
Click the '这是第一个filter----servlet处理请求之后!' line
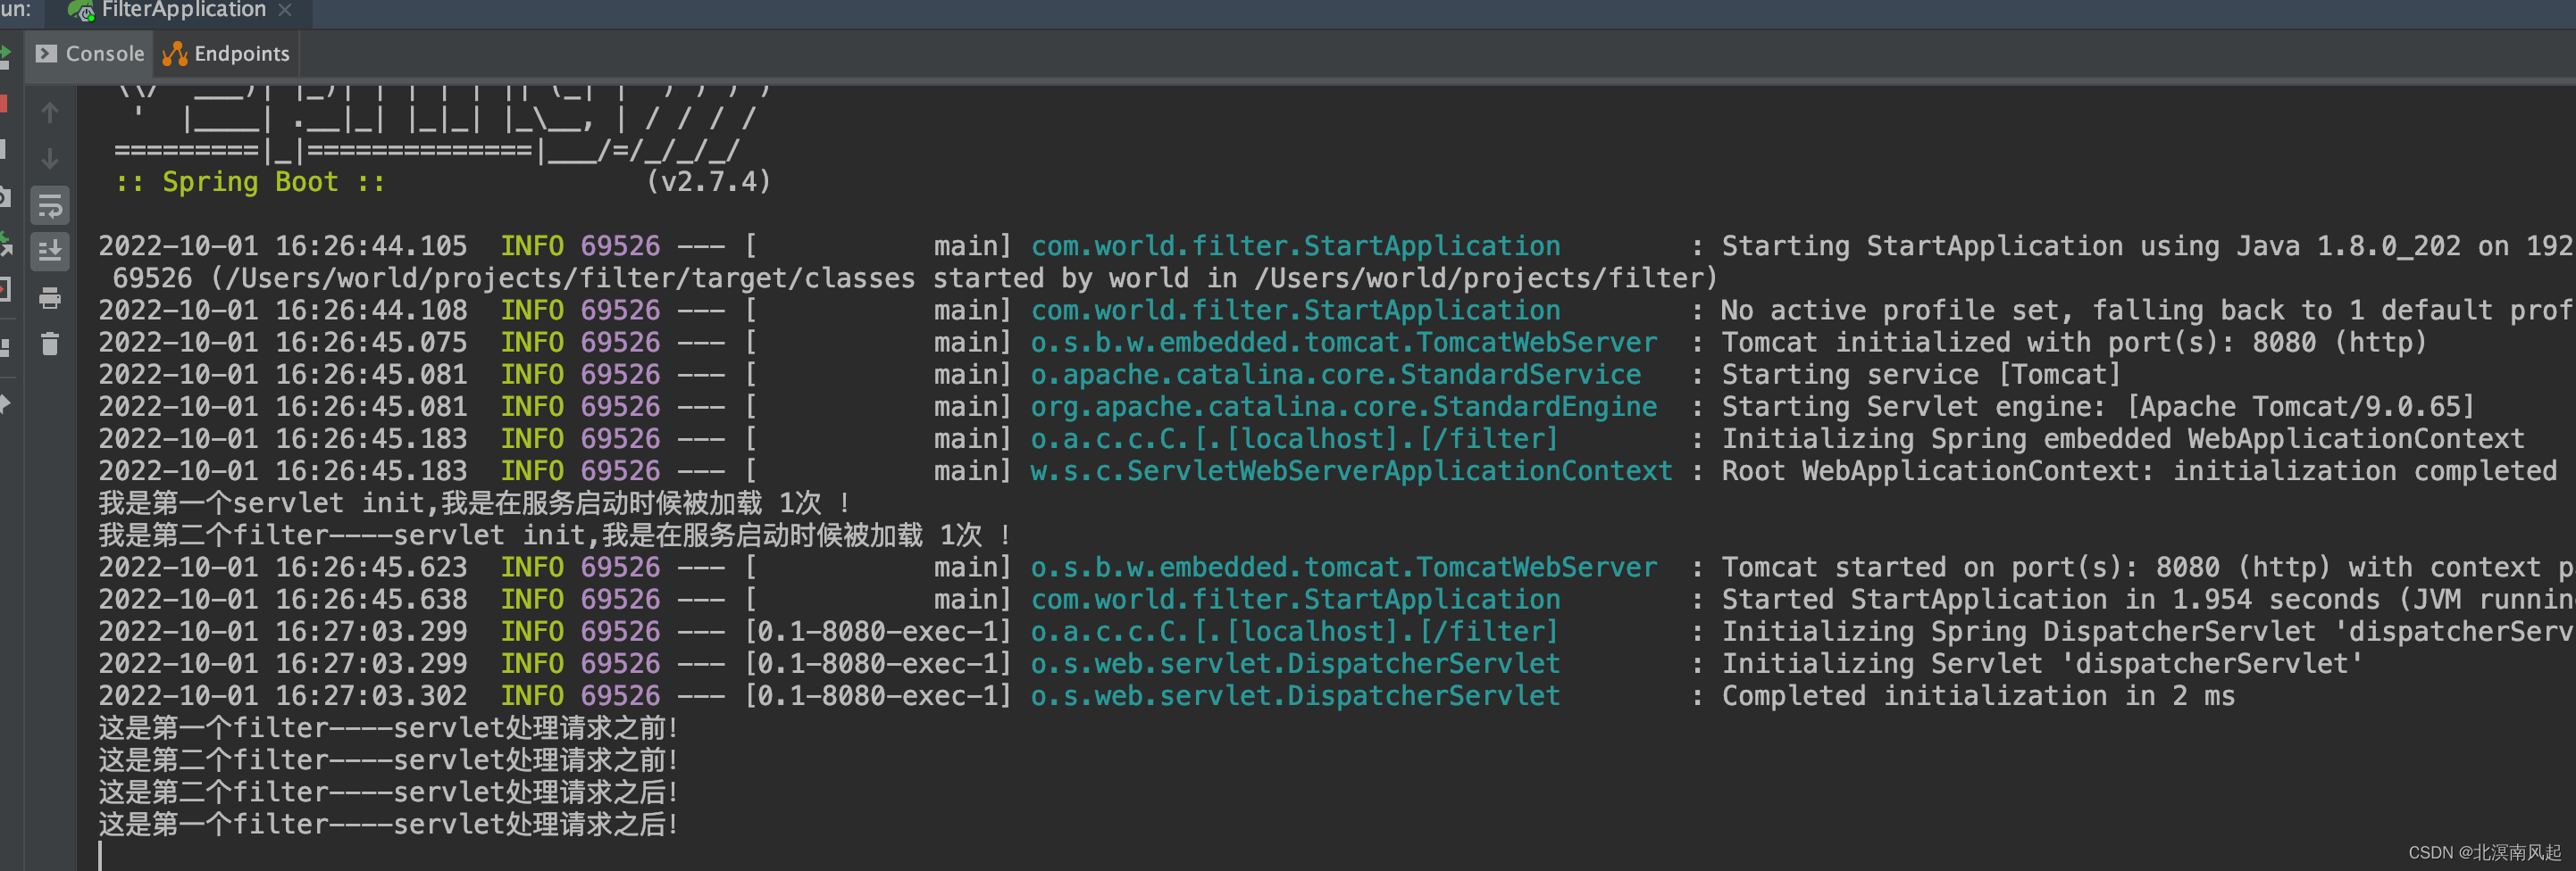pos(388,824)
